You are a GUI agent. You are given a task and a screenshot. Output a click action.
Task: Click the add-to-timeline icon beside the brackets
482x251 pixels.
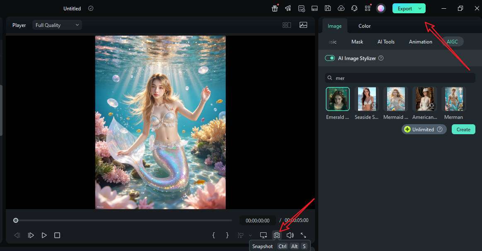coord(241,235)
